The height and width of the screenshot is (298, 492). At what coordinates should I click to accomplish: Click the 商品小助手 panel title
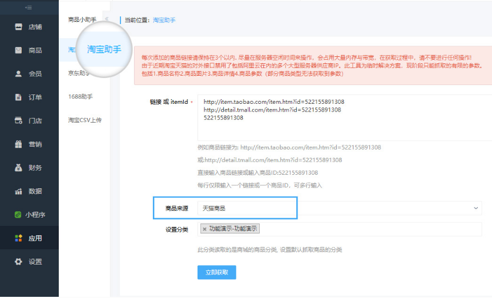[82, 20]
